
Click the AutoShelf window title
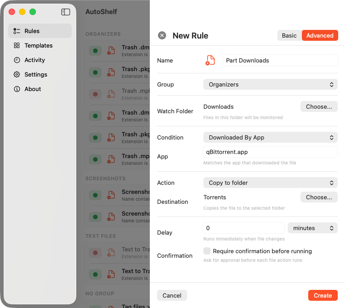tap(101, 12)
